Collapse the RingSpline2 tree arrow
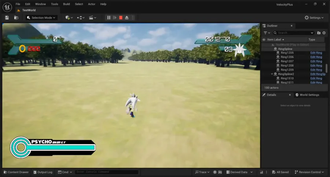This screenshot has width=330, height=177. click(x=272, y=74)
